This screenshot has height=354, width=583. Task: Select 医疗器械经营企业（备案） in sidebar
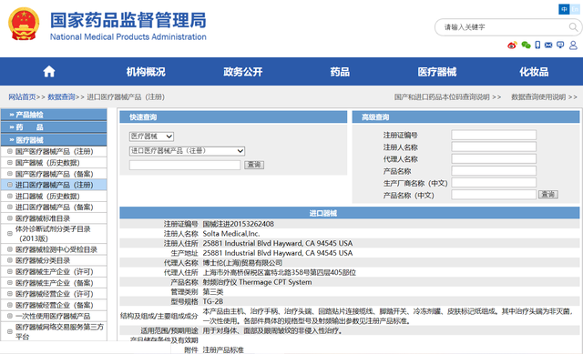pyautogui.click(x=54, y=306)
